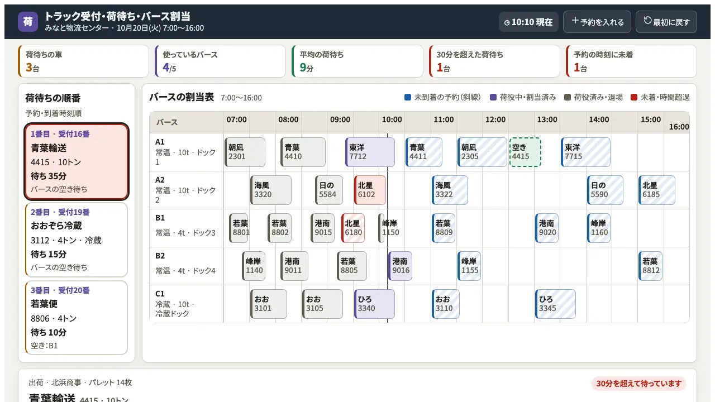The image size is (715, 402).
Task: Click the purple 荷 app logo icon
Action: 28,22
